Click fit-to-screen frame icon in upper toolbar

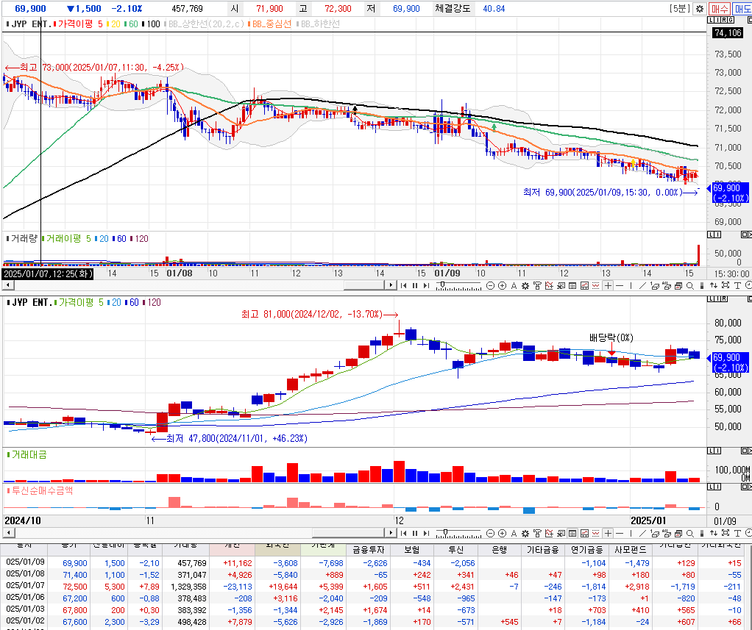726,285
